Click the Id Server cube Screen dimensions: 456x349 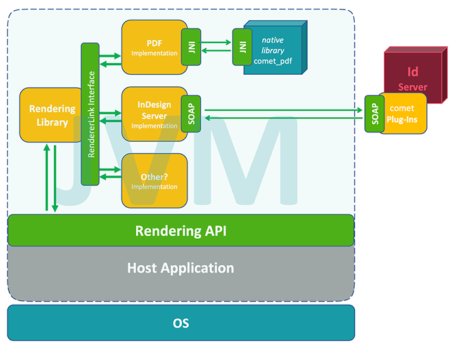coord(416,75)
